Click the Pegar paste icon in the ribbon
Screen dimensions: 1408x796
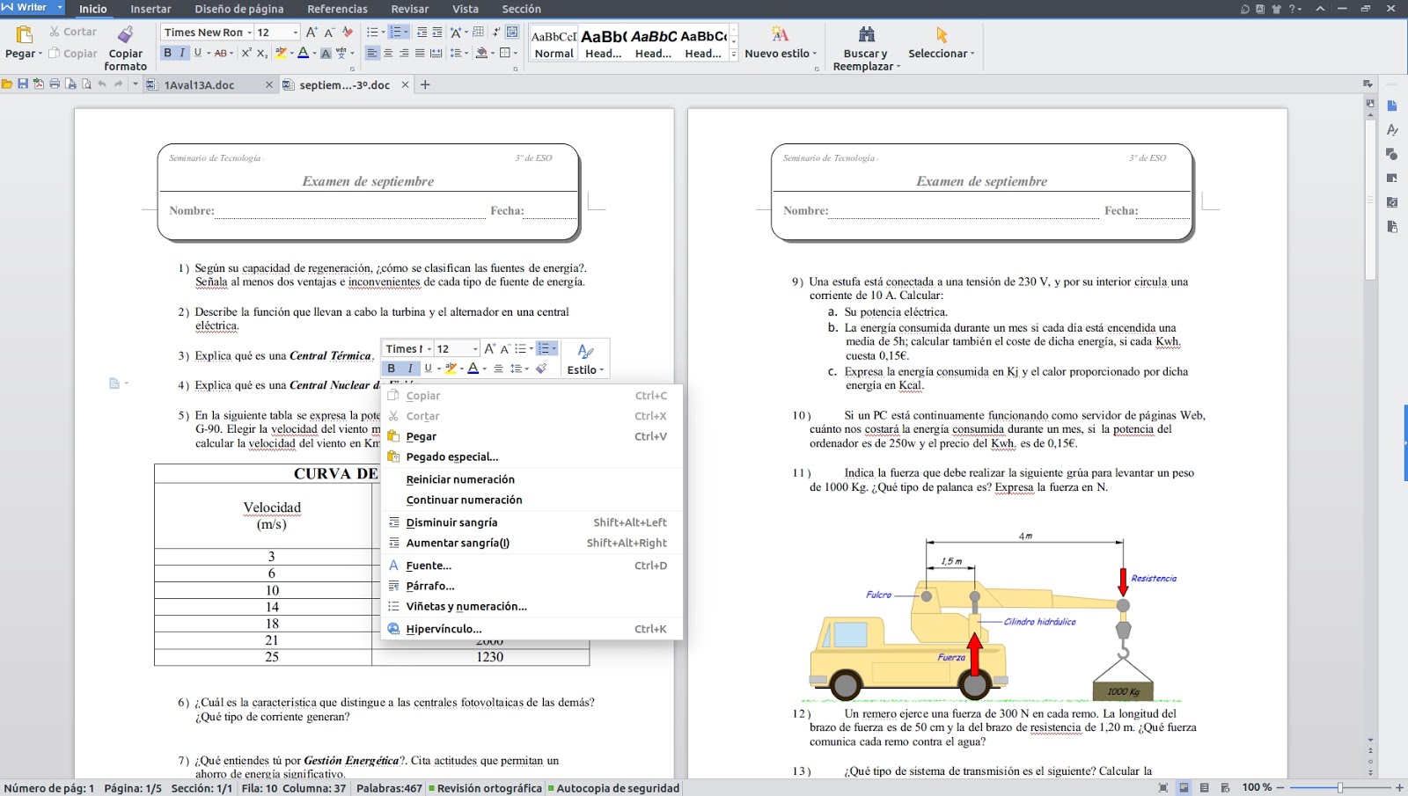[x=24, y=34]
